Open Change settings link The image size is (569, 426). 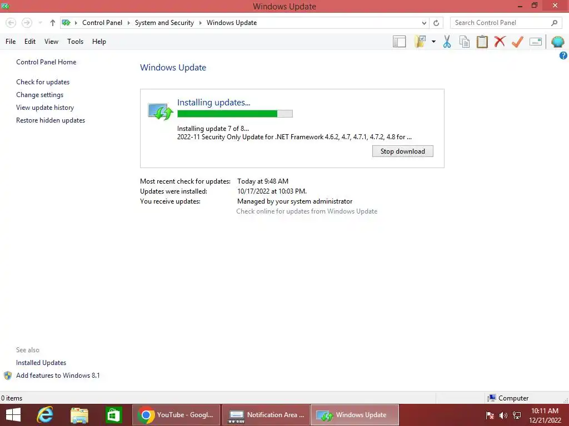click(x=39, y=94)
